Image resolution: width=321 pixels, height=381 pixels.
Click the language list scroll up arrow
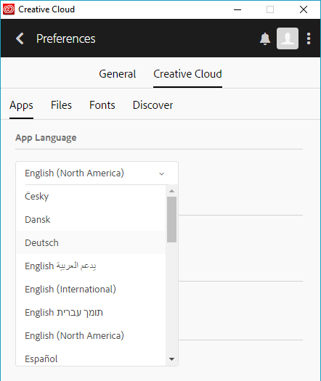click(x=171, y=191)
